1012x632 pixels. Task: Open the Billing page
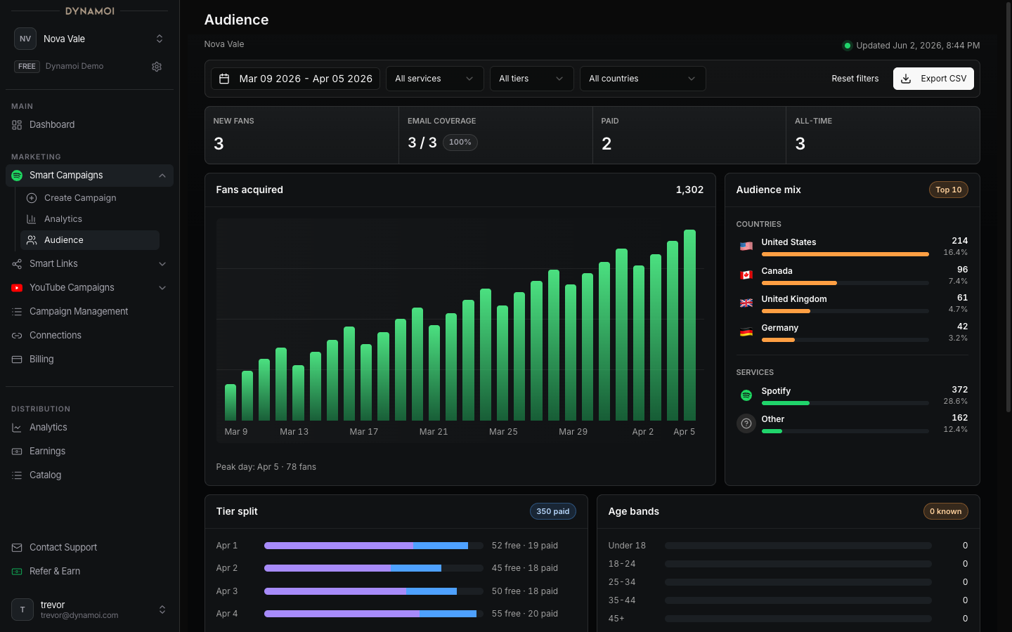89,360
